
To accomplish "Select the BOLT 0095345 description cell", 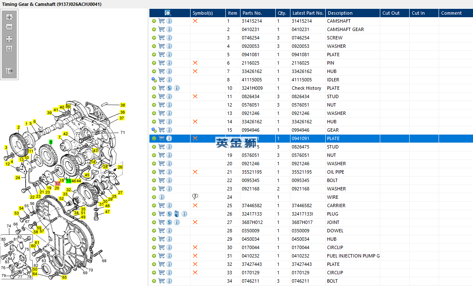I will pyautogui.click(x=353, y=180).
